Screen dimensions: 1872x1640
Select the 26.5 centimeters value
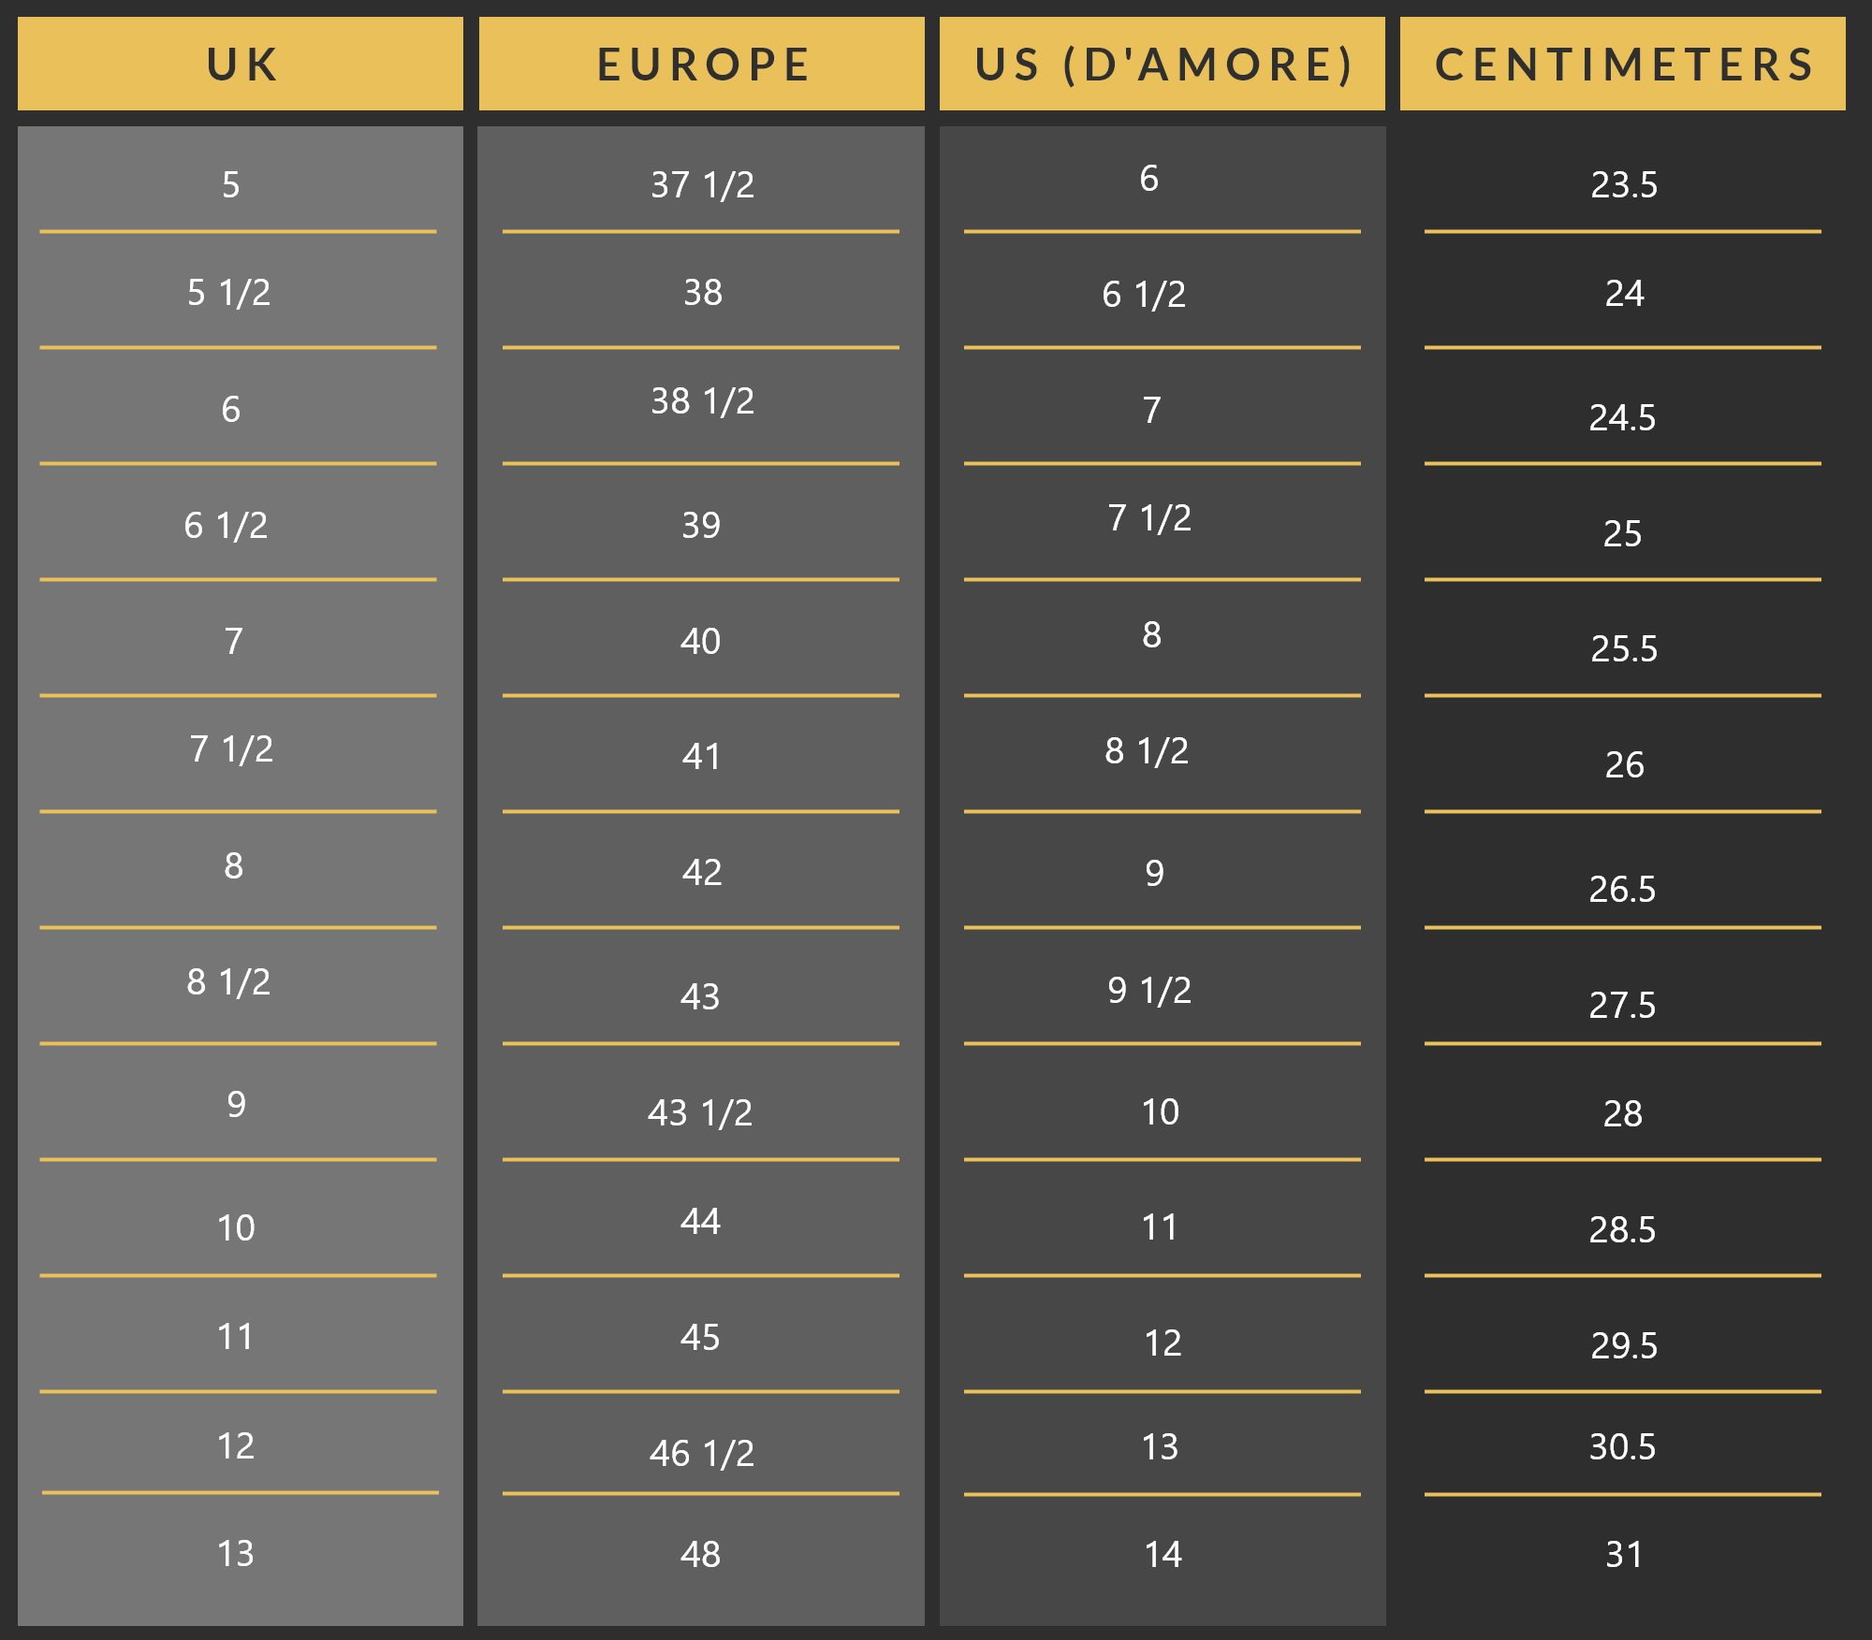click(x=1622, y=889)
